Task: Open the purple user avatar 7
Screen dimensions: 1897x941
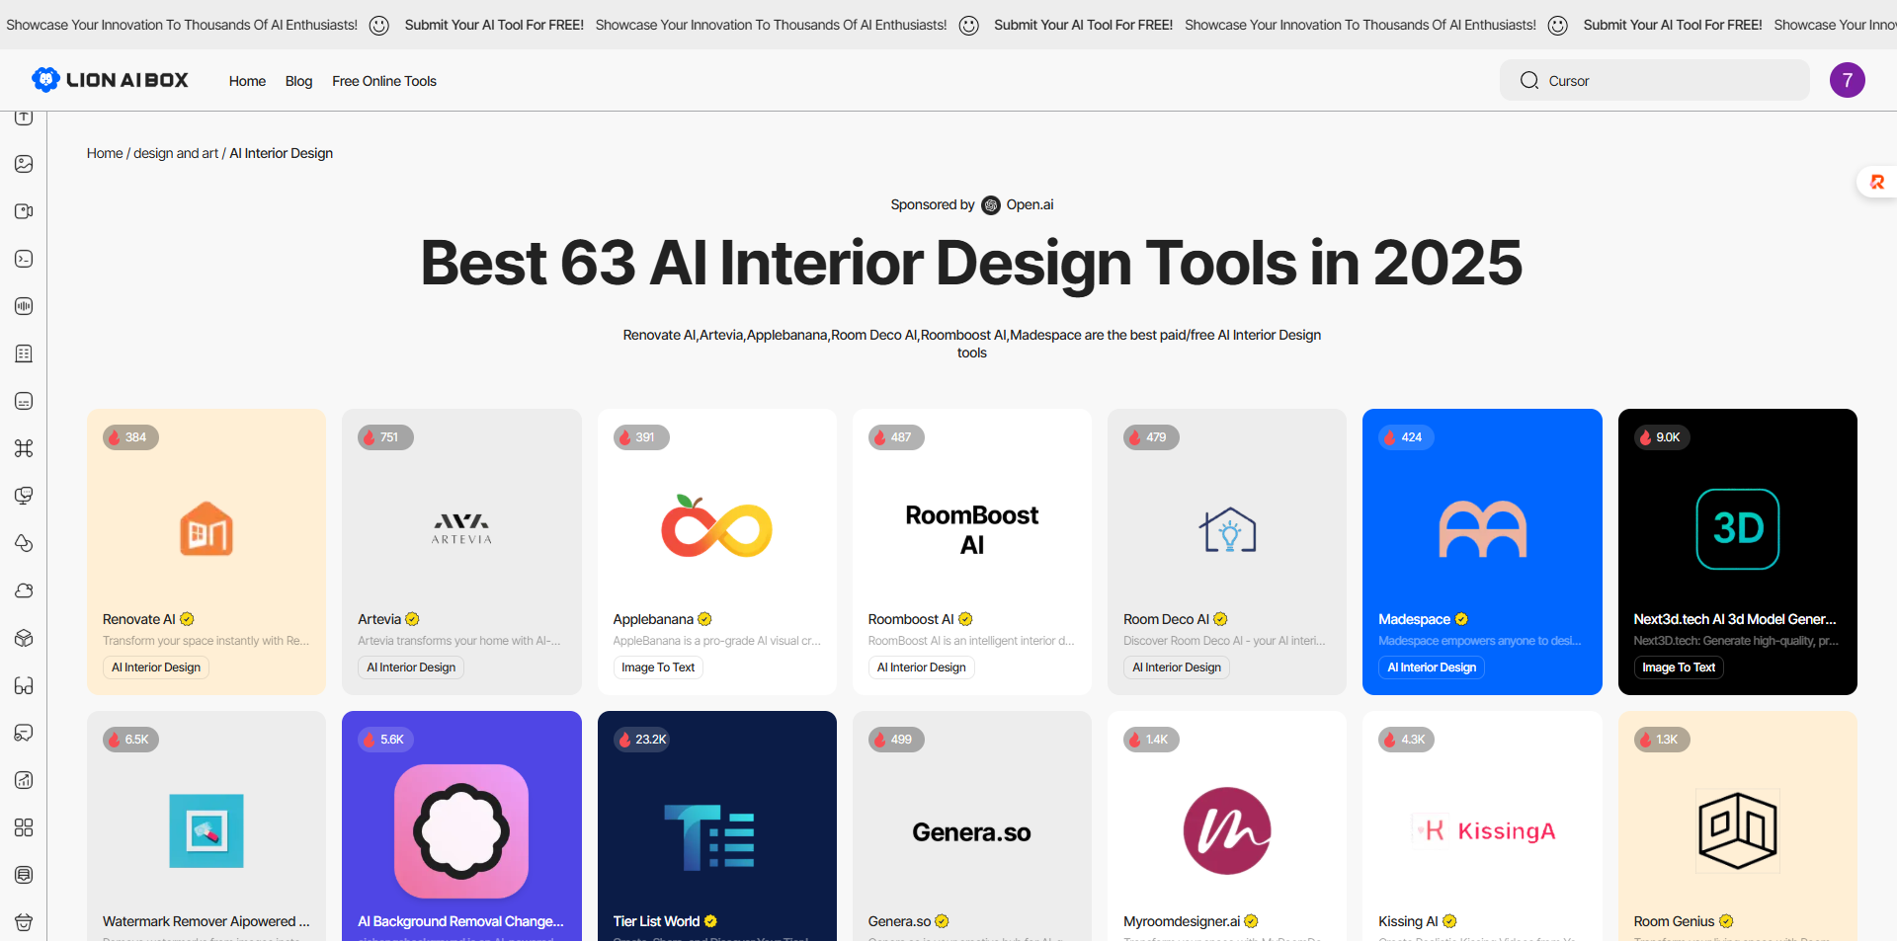Action: coord(1847,80)
